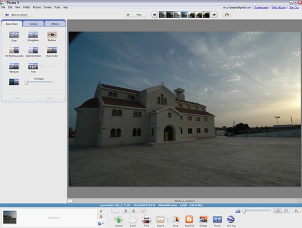Viewport: 302px width, 228px height.
Task: Open the Picture menu
Action: 37,7
